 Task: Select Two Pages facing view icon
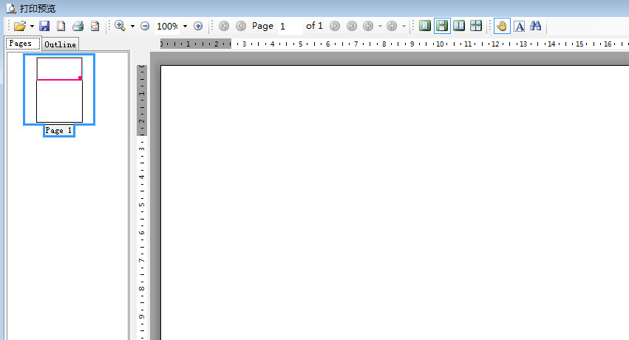(459, 26)
